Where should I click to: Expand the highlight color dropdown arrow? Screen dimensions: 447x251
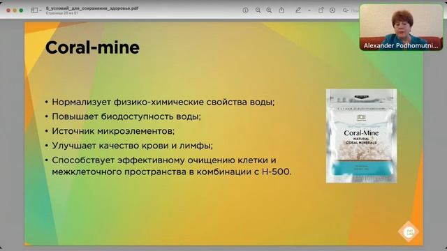pos(309,10)
